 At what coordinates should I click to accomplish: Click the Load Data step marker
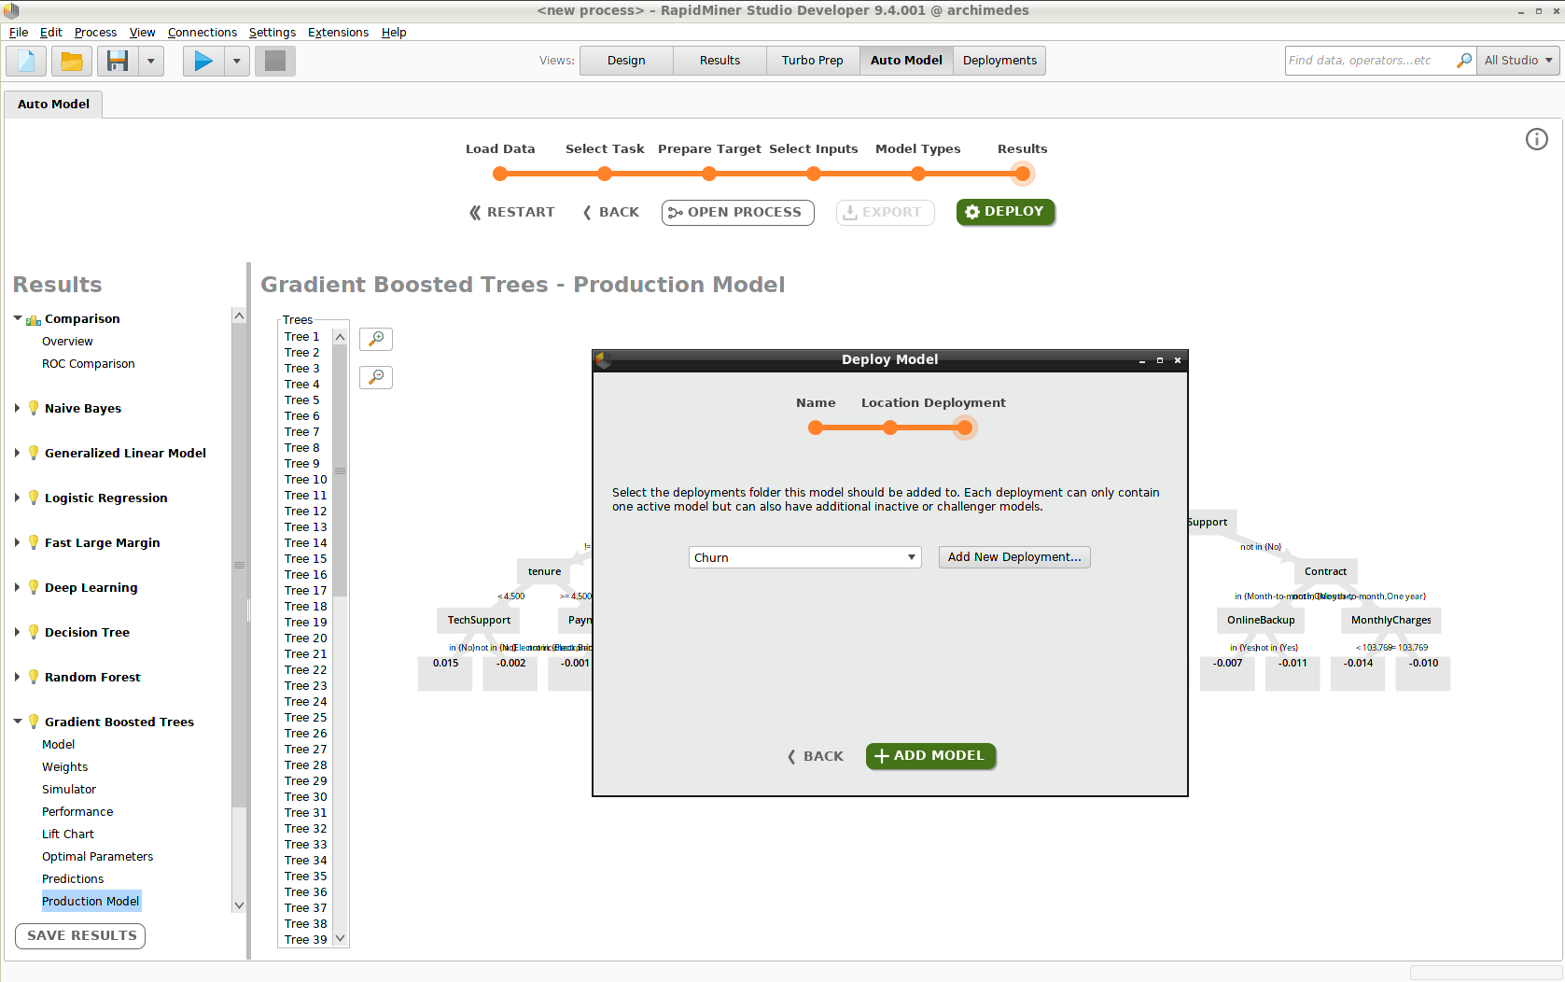[x=500, y=174]
